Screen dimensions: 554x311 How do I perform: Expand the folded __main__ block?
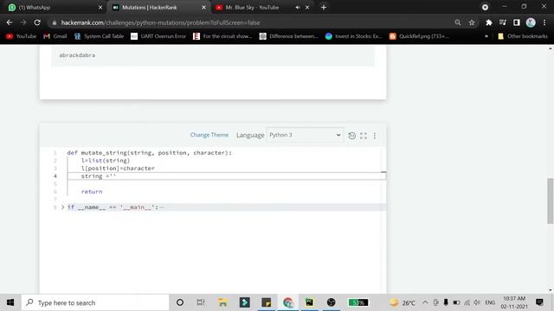tap(63, 207)
